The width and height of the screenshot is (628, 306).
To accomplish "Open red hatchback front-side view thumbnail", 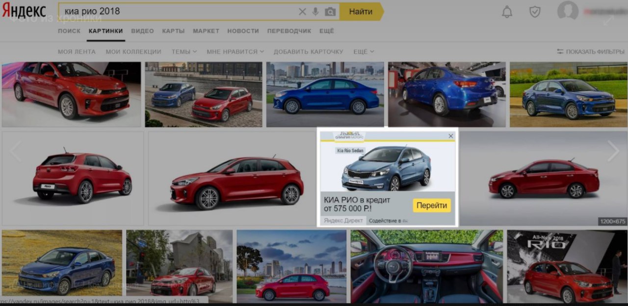I will [233, 178].
